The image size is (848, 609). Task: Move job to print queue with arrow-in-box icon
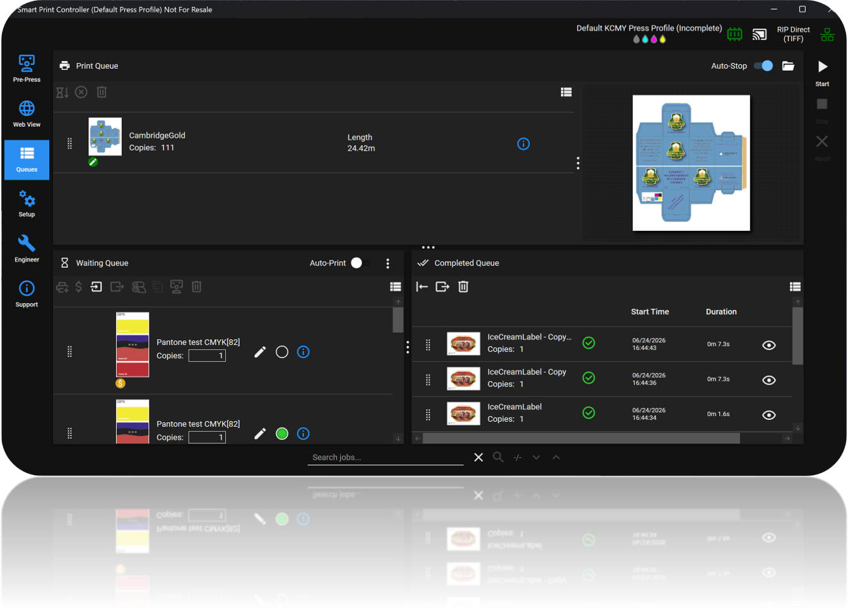pos(96,287)
